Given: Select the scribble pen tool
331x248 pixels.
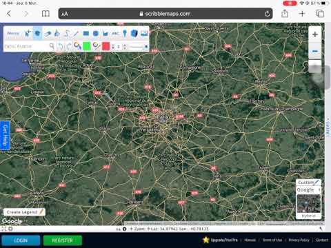Looking at the screenshot, I should pos(57,34).
